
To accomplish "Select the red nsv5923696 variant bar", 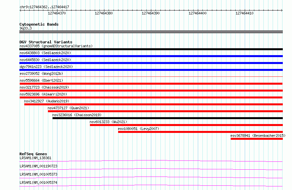I will [x=151, y=97].
